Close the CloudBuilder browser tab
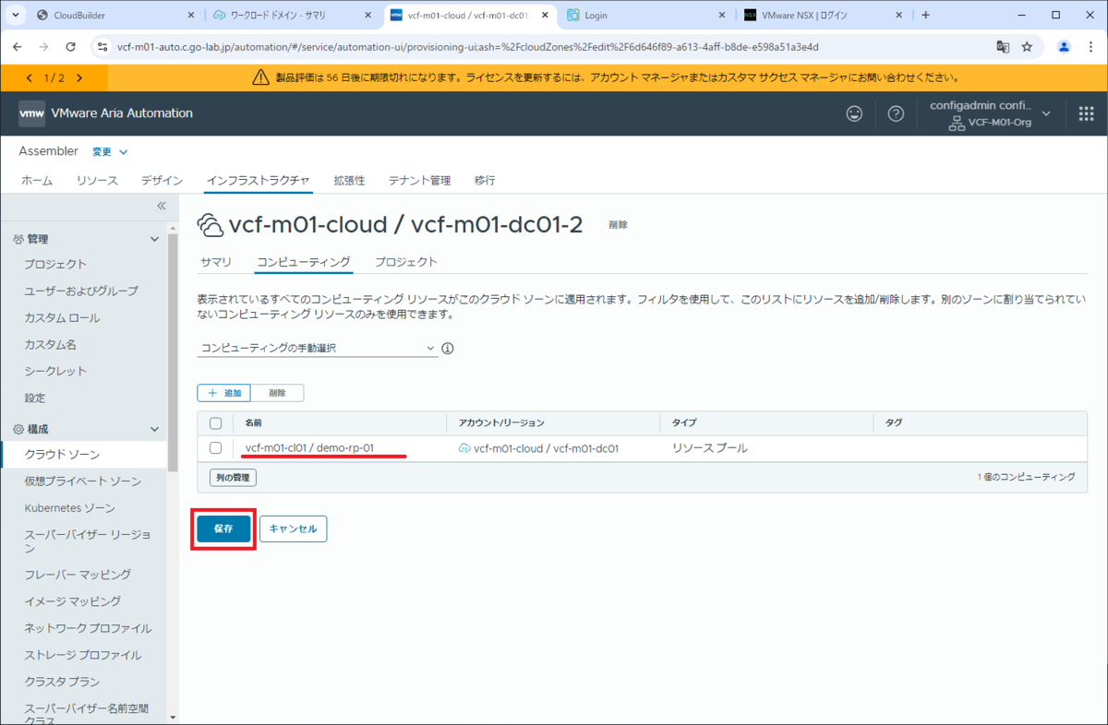The width and height of the screenshot is (1108, 725). tap(190, 15)
